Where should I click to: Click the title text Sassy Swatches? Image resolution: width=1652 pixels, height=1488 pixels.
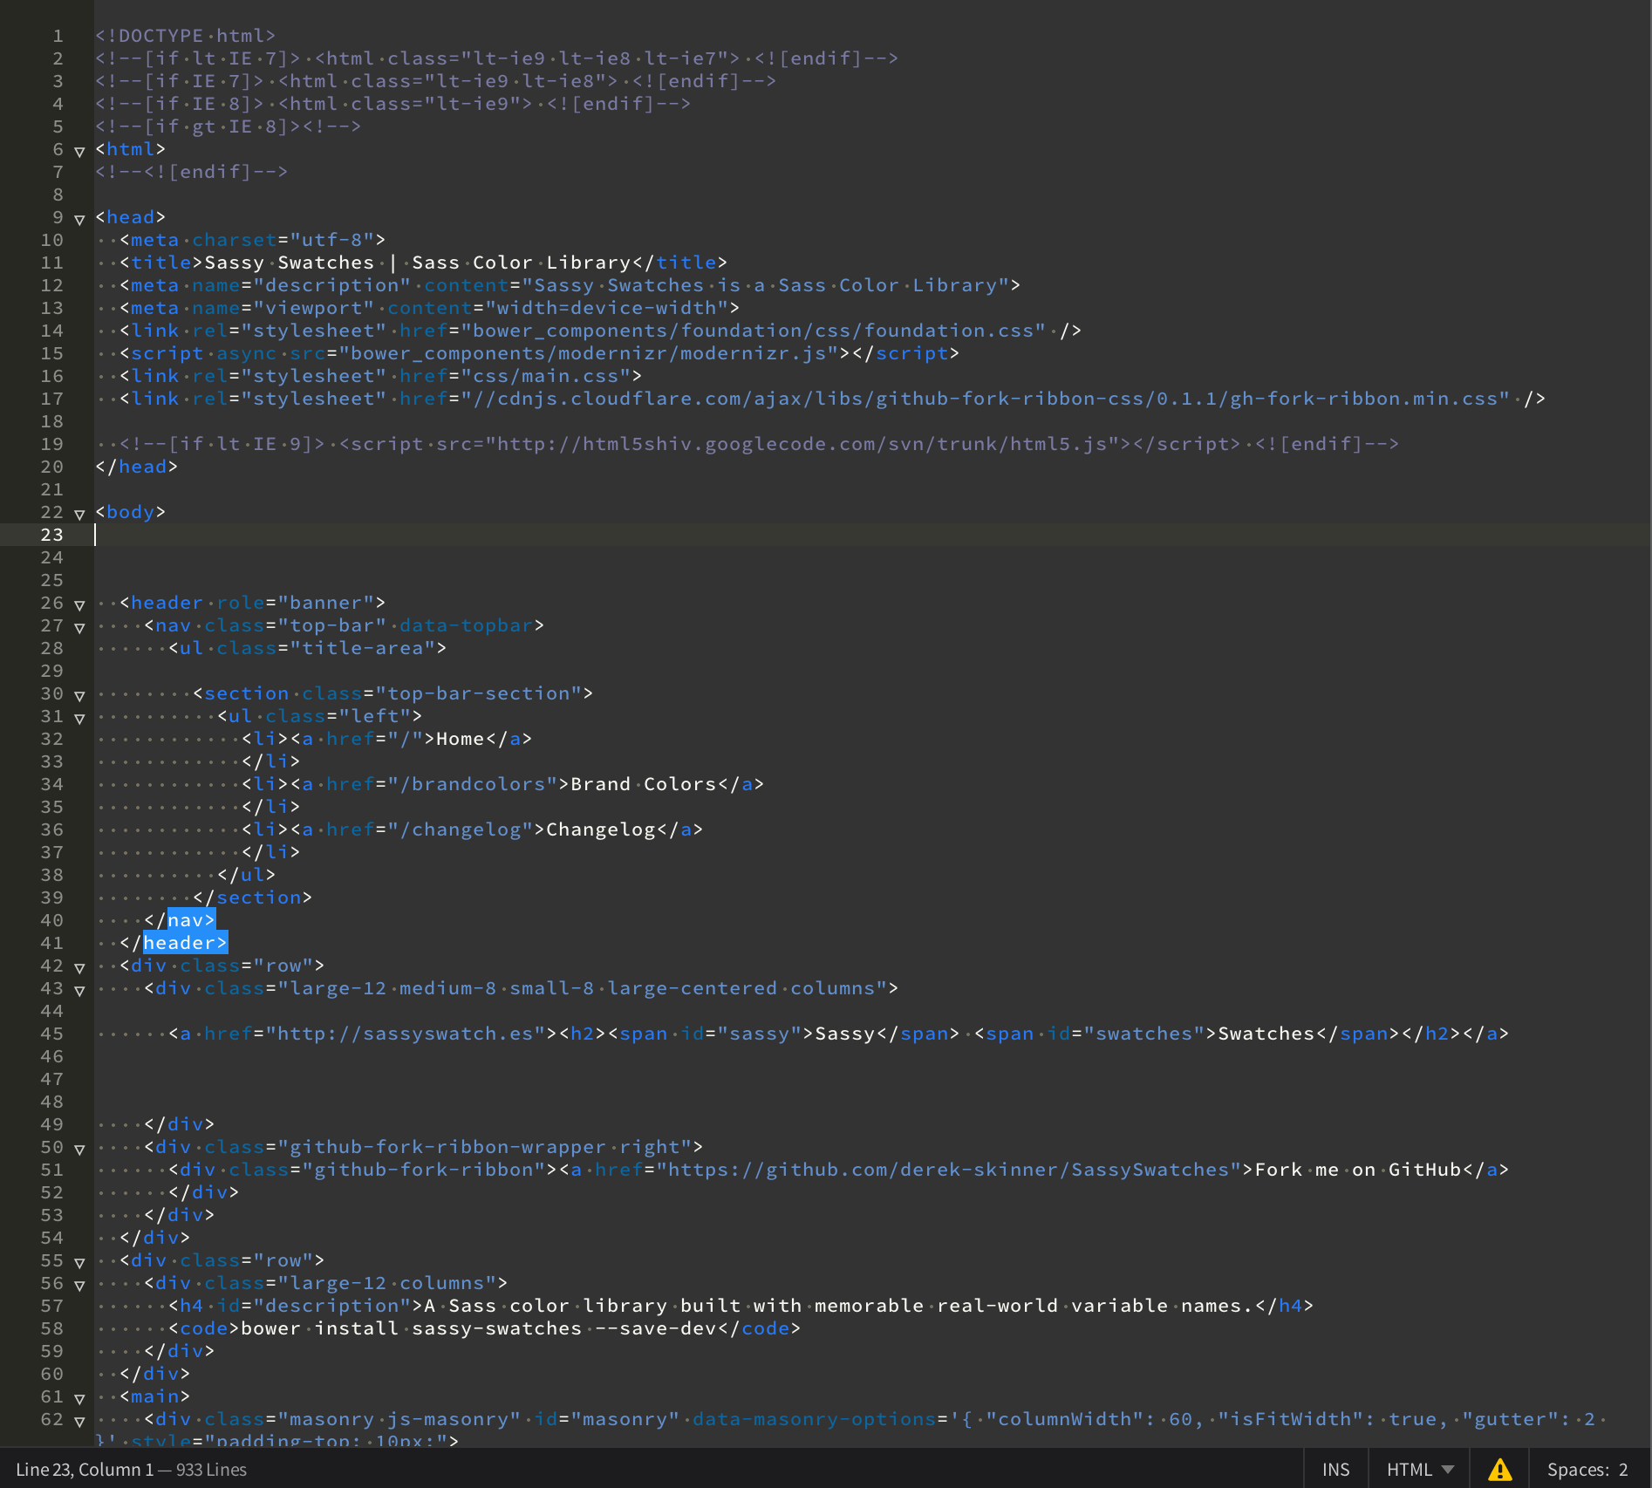(289, 263)
